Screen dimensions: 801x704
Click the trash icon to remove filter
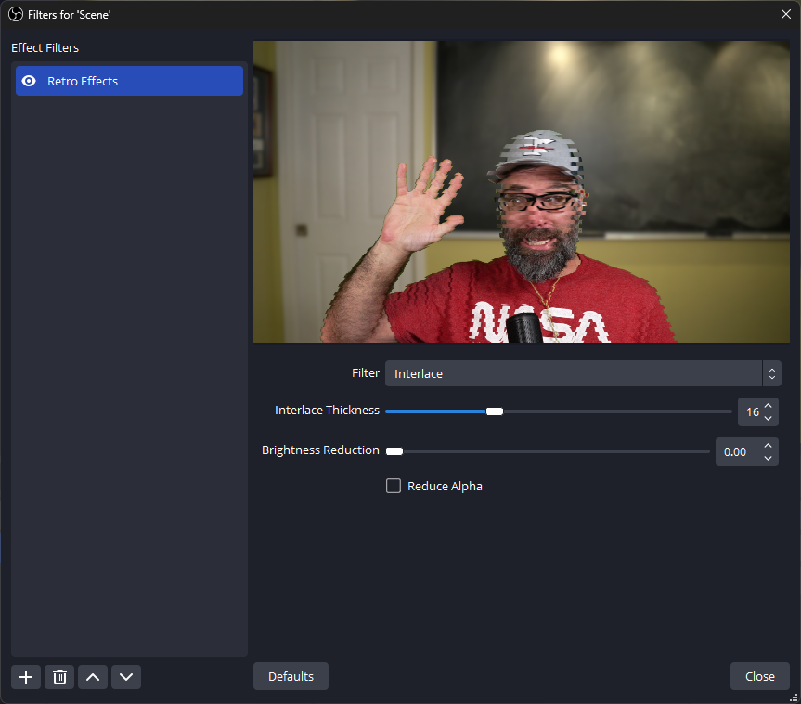[x=59, y=677]
